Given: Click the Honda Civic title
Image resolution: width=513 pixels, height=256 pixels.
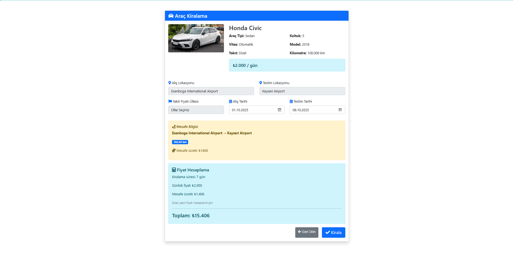Looking at the screenshot, I should tap(245, 28).
